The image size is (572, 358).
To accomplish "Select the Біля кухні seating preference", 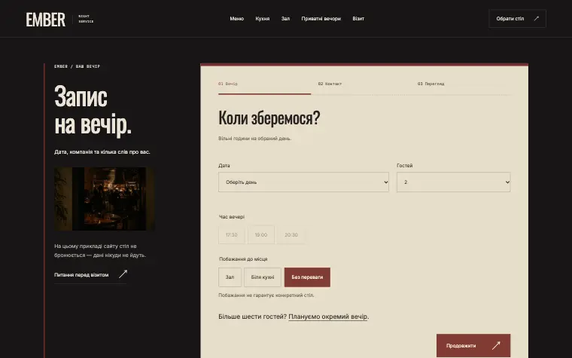I will tap(263, 277).
